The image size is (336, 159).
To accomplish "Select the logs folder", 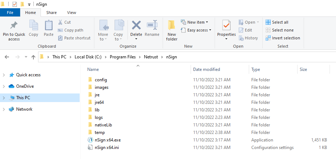I will click(x=99, y=117).
